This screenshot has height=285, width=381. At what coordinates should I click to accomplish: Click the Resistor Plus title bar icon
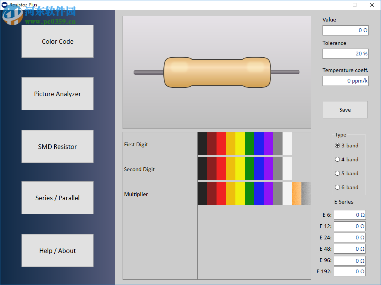click(x=4, y=5)
